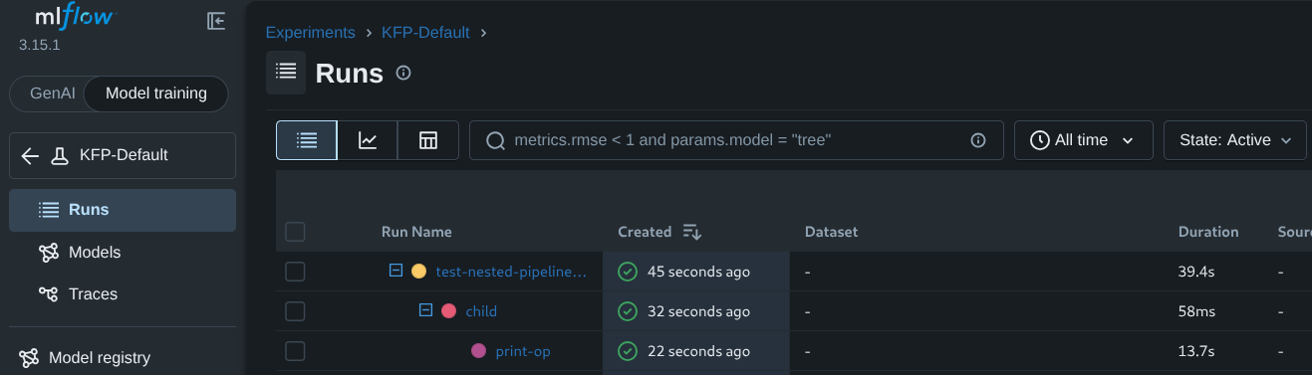Click the 13.7s duration value

[x=1197, y=351]
